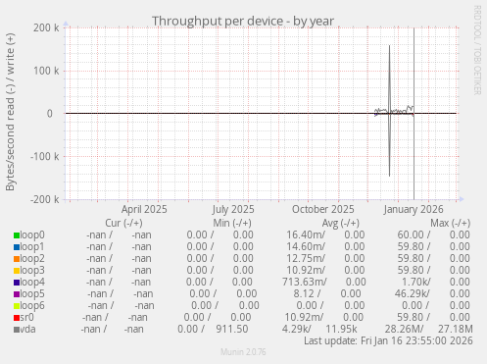Click the '-200 k' y-axis label

pyautogui.click(x=45, y=199)
